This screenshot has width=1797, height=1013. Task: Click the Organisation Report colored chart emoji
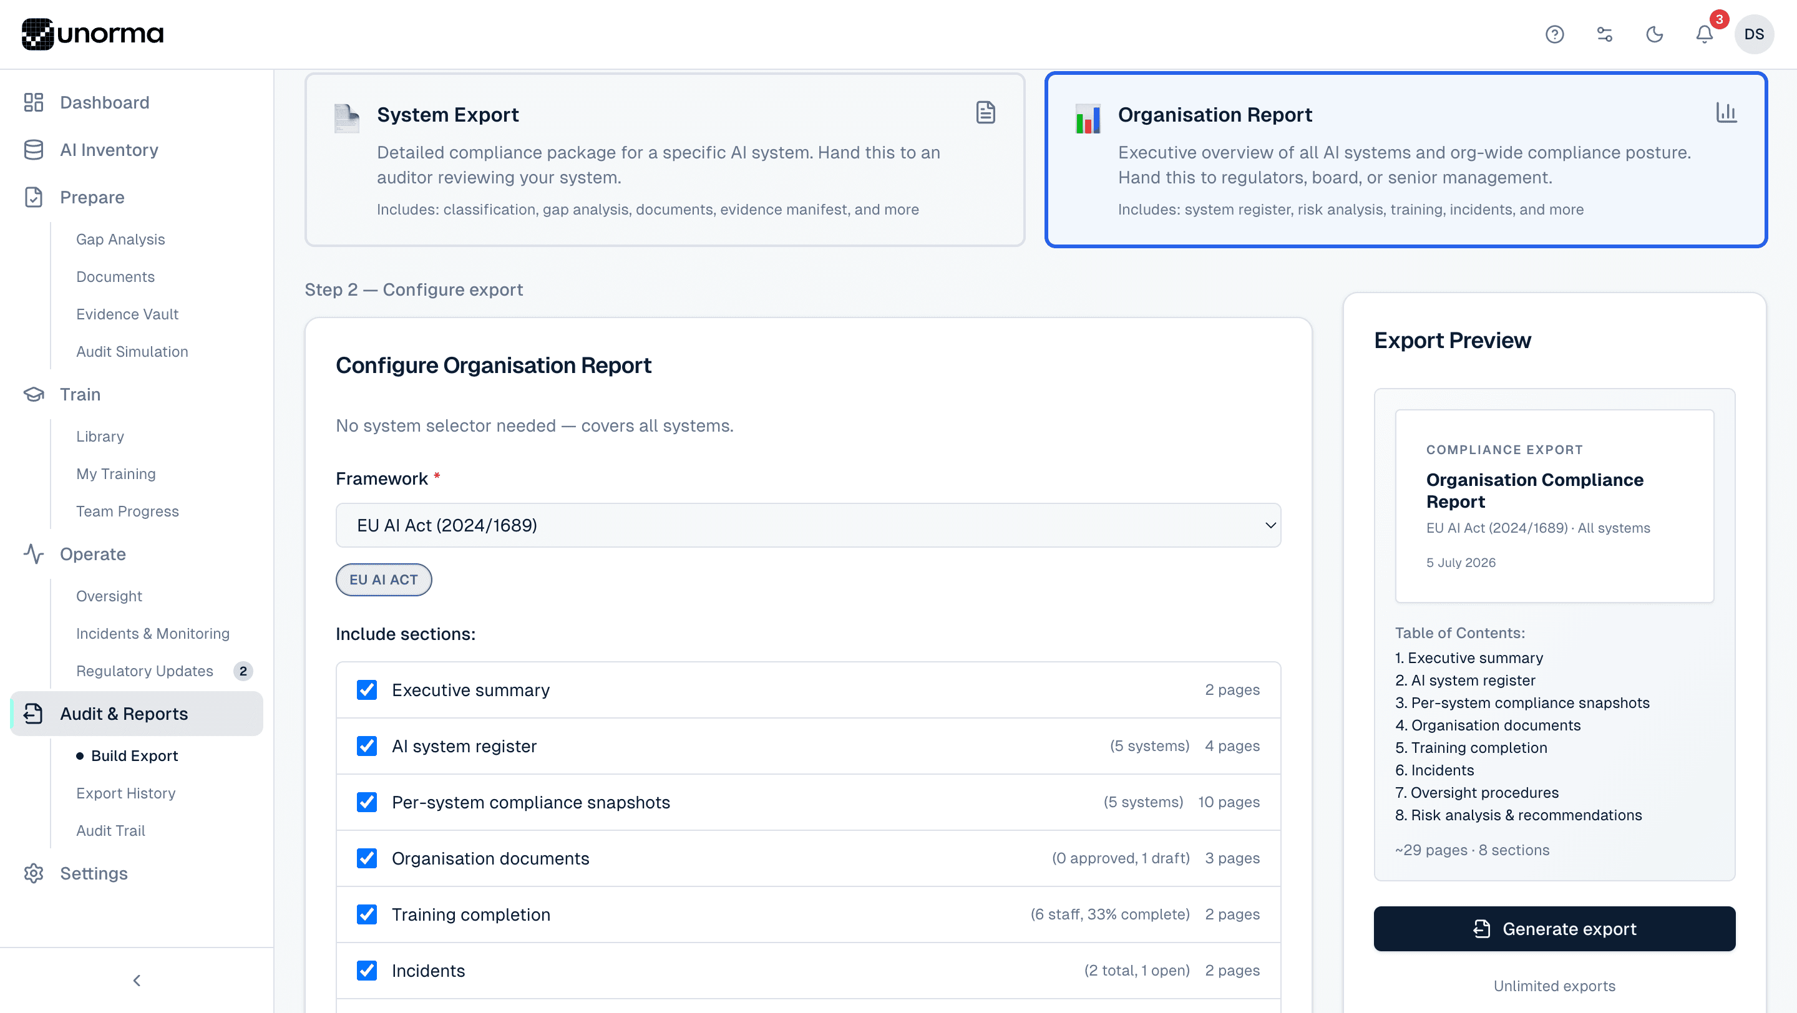[x=1088, y=118]
